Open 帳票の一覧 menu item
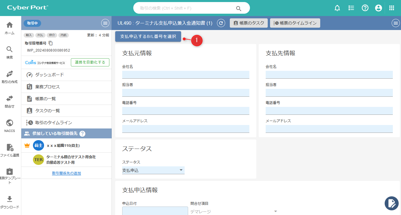The width and height of the screenshot is (401, 215). point(45,99)
